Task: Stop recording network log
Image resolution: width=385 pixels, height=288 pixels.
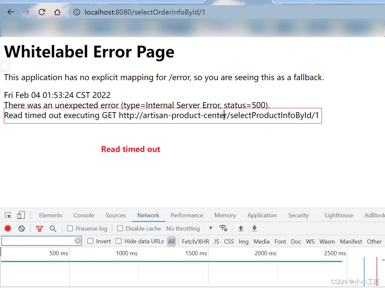Action: (x=8, y=229)
